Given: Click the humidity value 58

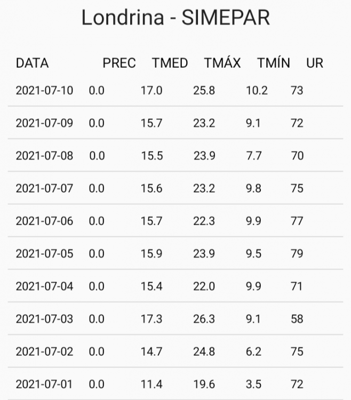Looking at the screenshot, I should (297, 319).
